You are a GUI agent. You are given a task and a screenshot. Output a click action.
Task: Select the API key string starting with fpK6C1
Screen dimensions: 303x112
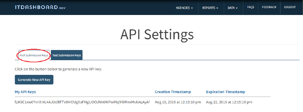click(x=82, y=102)
